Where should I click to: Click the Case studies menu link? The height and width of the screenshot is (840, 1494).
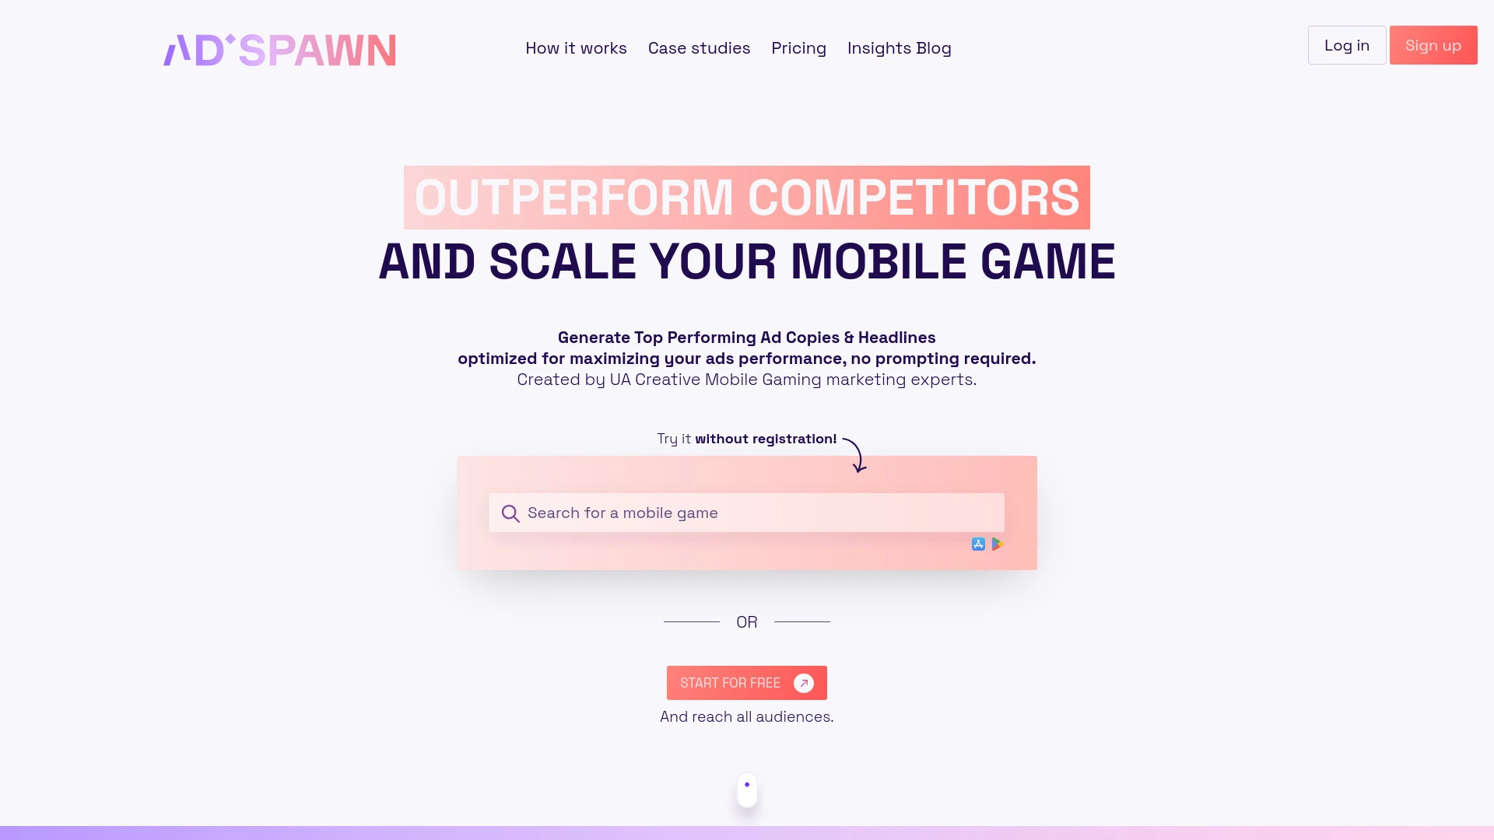699,48
